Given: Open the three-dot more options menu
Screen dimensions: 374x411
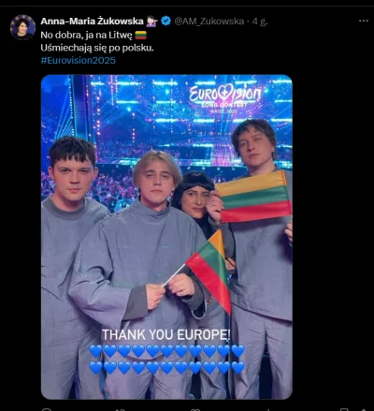Looking at the screenshot, I should [x=364, y=21].
